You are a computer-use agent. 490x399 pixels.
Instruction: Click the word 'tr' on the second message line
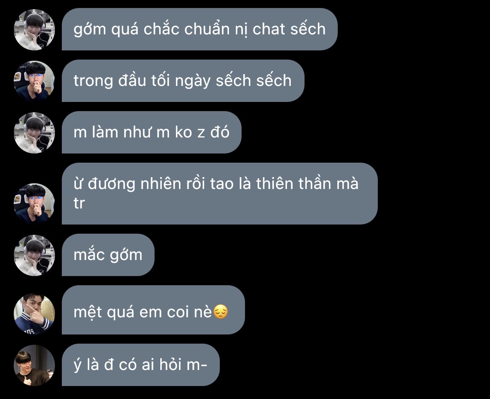coord(79,204)
